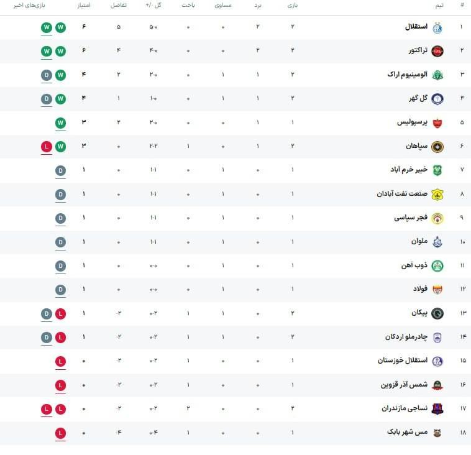Click the Tractor team crest icon

437,52
